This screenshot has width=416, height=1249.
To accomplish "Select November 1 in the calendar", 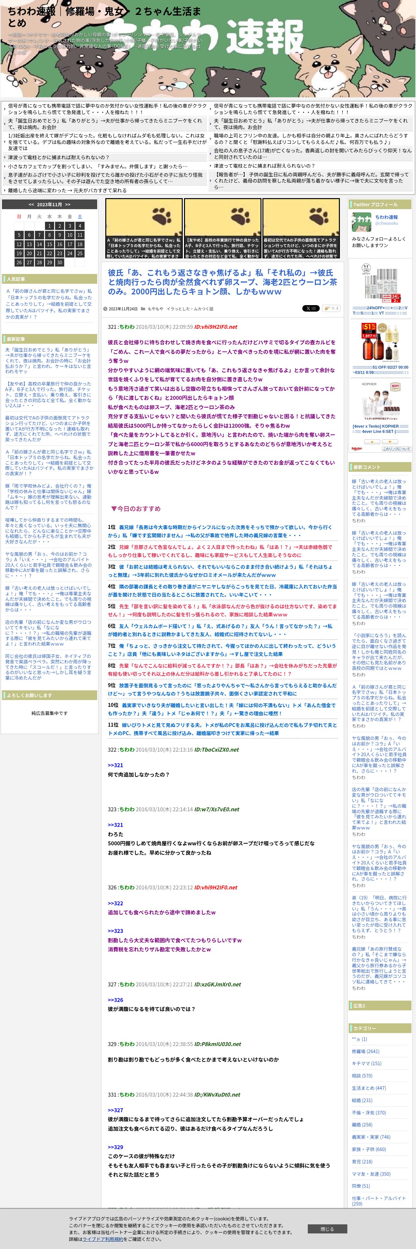I will [49, 226].
